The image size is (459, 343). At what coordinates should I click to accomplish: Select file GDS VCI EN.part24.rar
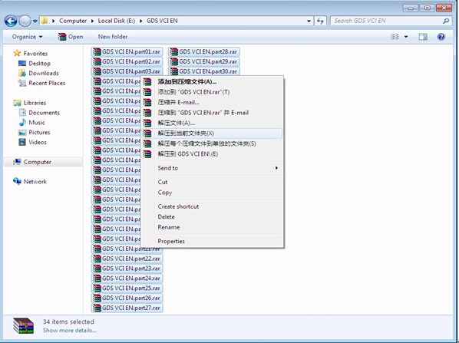pyautogui.click(x=127, y=279)
